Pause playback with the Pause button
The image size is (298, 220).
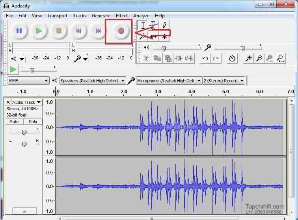click(x=19, y=31)
